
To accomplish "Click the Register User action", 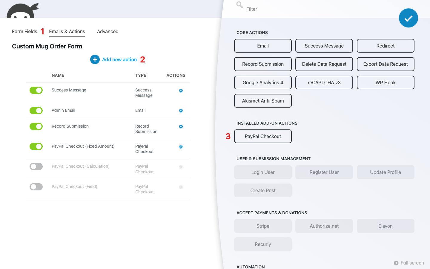I will coord(324,172).
